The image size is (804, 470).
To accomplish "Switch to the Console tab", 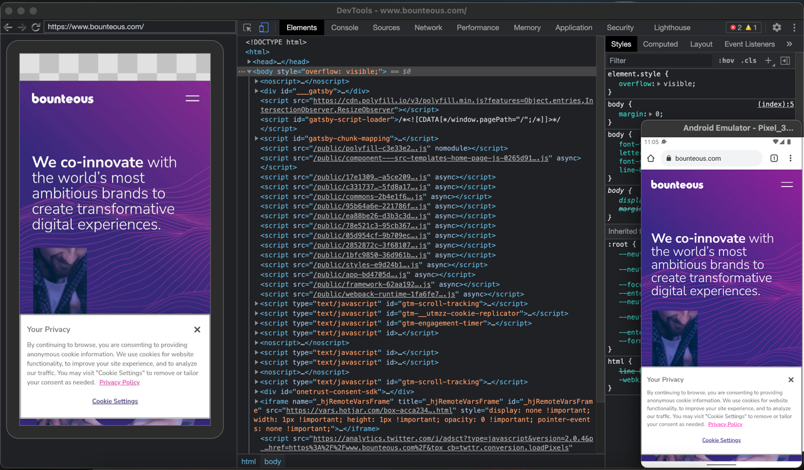I will click(345, 27).
